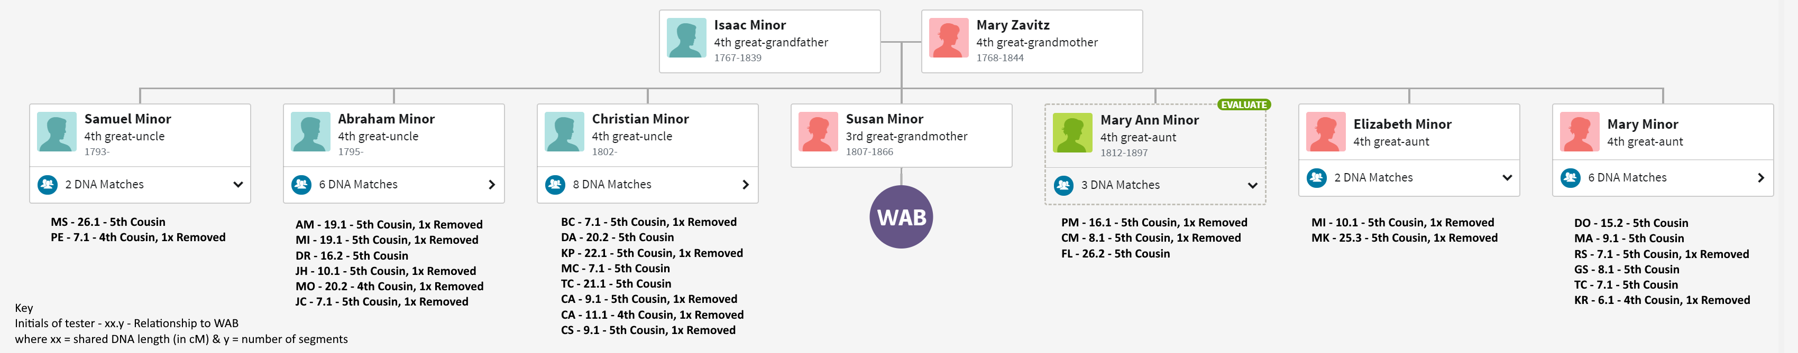Click Christian Minor's DNA matches icon
The image size is (1798, 353).
click(556, 185)
